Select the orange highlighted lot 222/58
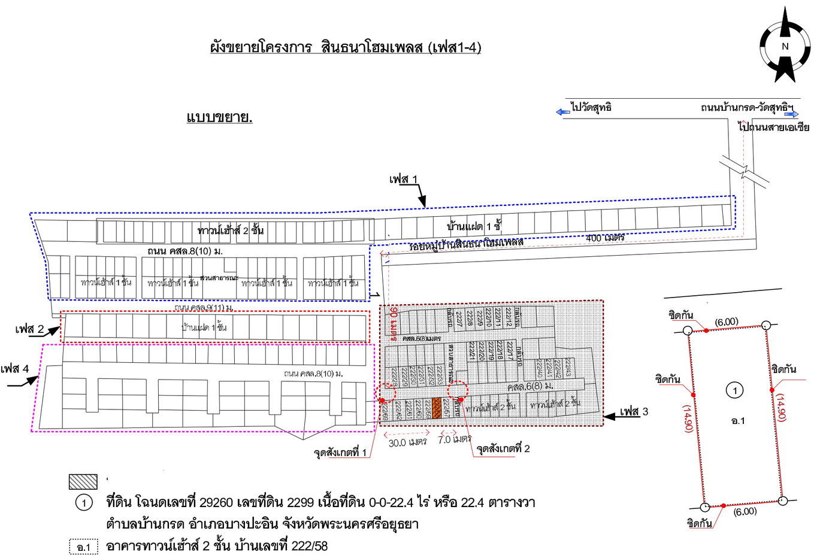This screenshot has width=814, height=558. pyautogui.click(x=437, y=408)
